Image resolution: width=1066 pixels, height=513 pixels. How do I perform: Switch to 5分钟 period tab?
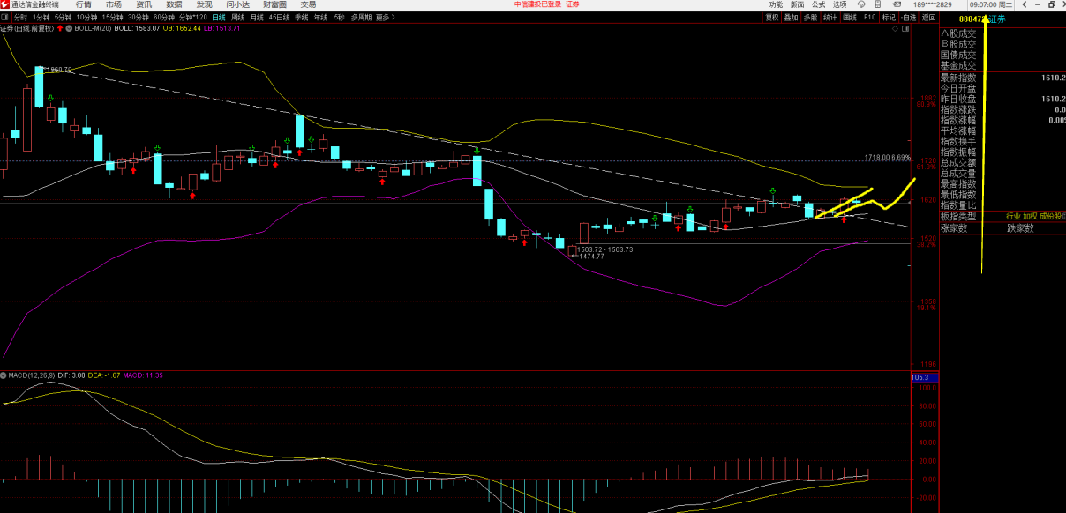pos(63,17)
